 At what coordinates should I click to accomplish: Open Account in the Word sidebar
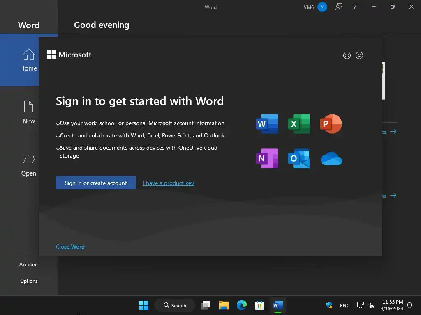coord(28,265)
